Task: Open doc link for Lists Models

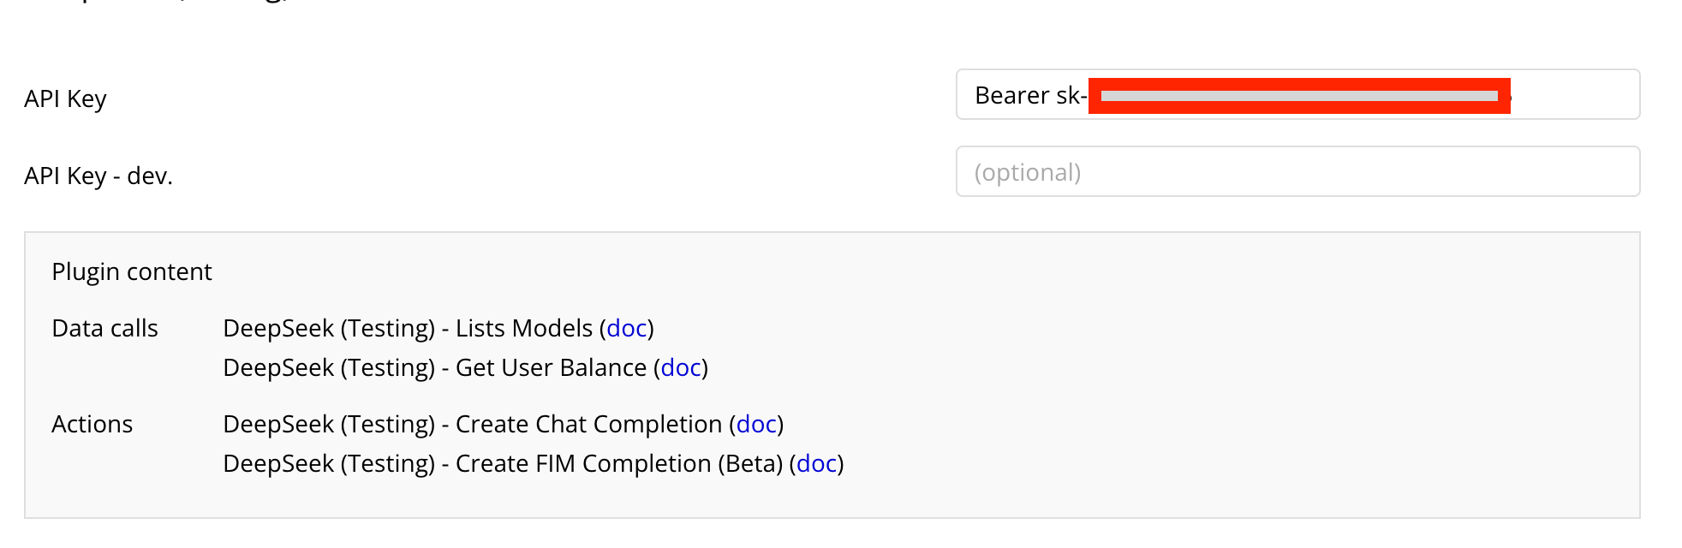Action: [626, 329]
